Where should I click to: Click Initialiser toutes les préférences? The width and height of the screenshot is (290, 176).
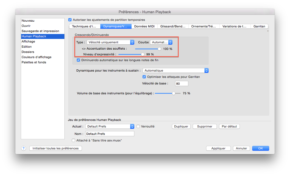(x=56, y=148)
